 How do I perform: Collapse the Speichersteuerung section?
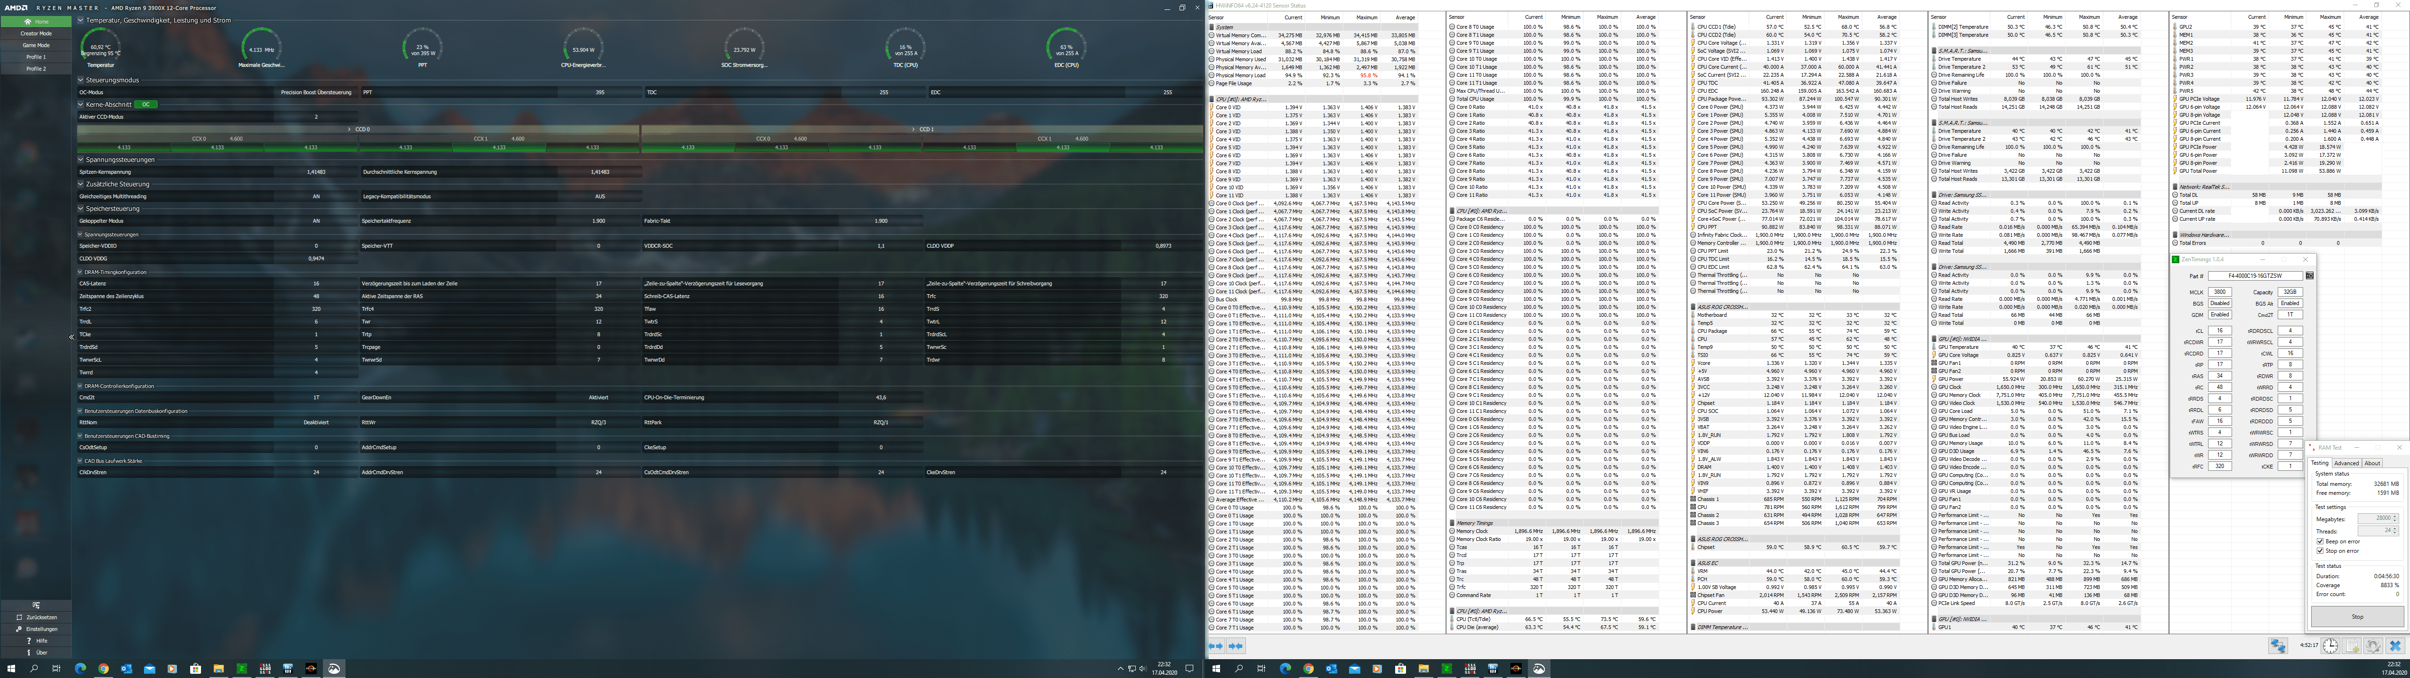[x=80, y=208]
